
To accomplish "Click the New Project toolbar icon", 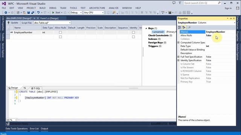I will tap(18, 12).
